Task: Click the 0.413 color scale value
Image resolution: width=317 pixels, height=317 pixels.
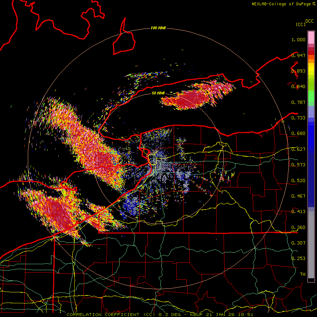Action: click(x=298, y=212)
